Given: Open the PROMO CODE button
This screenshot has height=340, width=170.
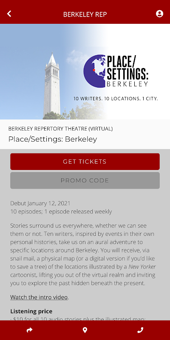Looking at the screenshot, I should (x=85, y=180).
